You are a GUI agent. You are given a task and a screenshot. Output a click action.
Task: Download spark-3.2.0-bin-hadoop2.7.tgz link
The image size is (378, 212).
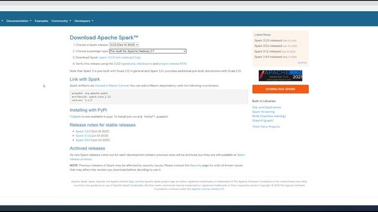pos(119,58)
